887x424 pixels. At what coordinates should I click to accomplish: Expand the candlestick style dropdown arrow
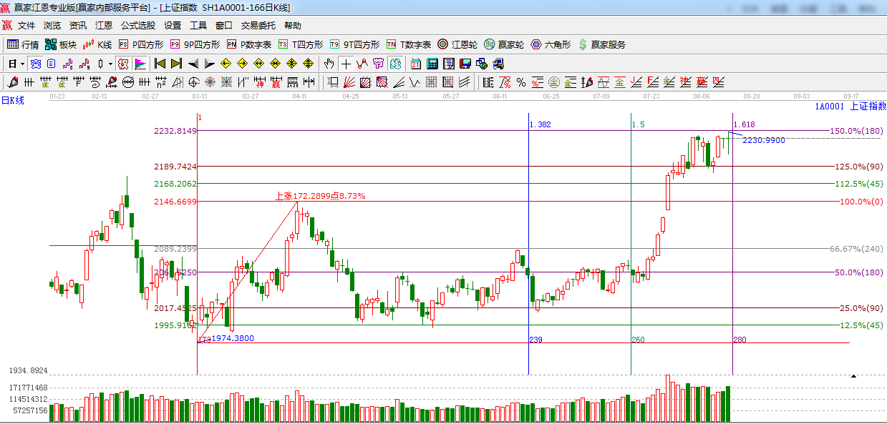coord(110,64)
